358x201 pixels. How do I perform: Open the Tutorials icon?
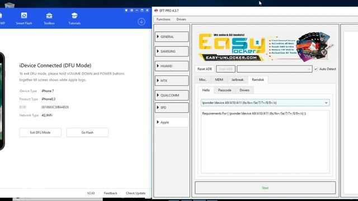pyautogui.click(x=74, y=18)
